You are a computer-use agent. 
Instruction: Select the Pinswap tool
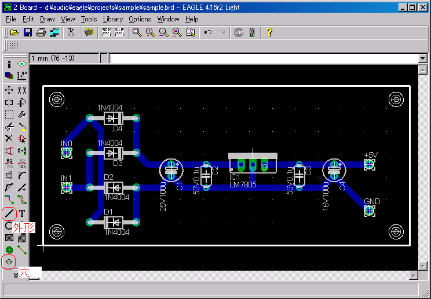[x=9, y=151]
